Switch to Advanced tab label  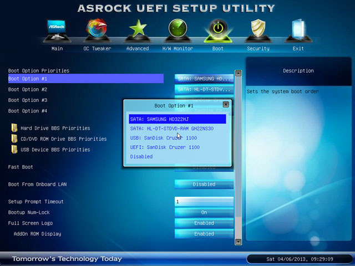pos(138,48)
